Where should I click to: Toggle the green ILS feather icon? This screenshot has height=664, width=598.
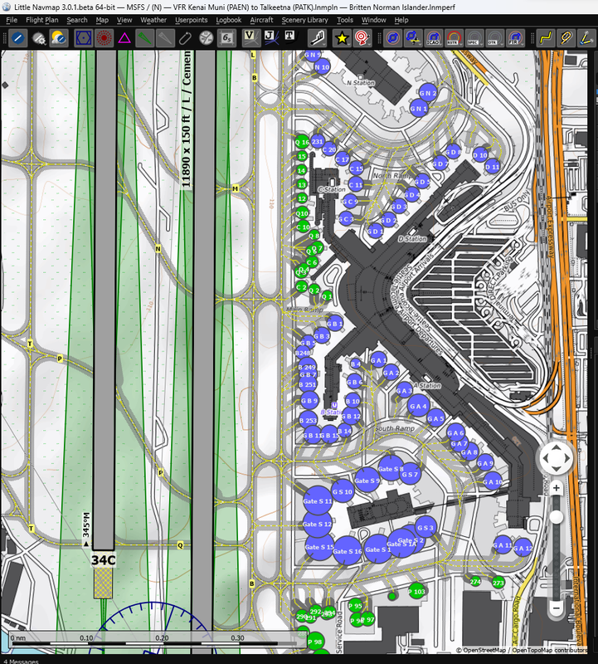144,38
